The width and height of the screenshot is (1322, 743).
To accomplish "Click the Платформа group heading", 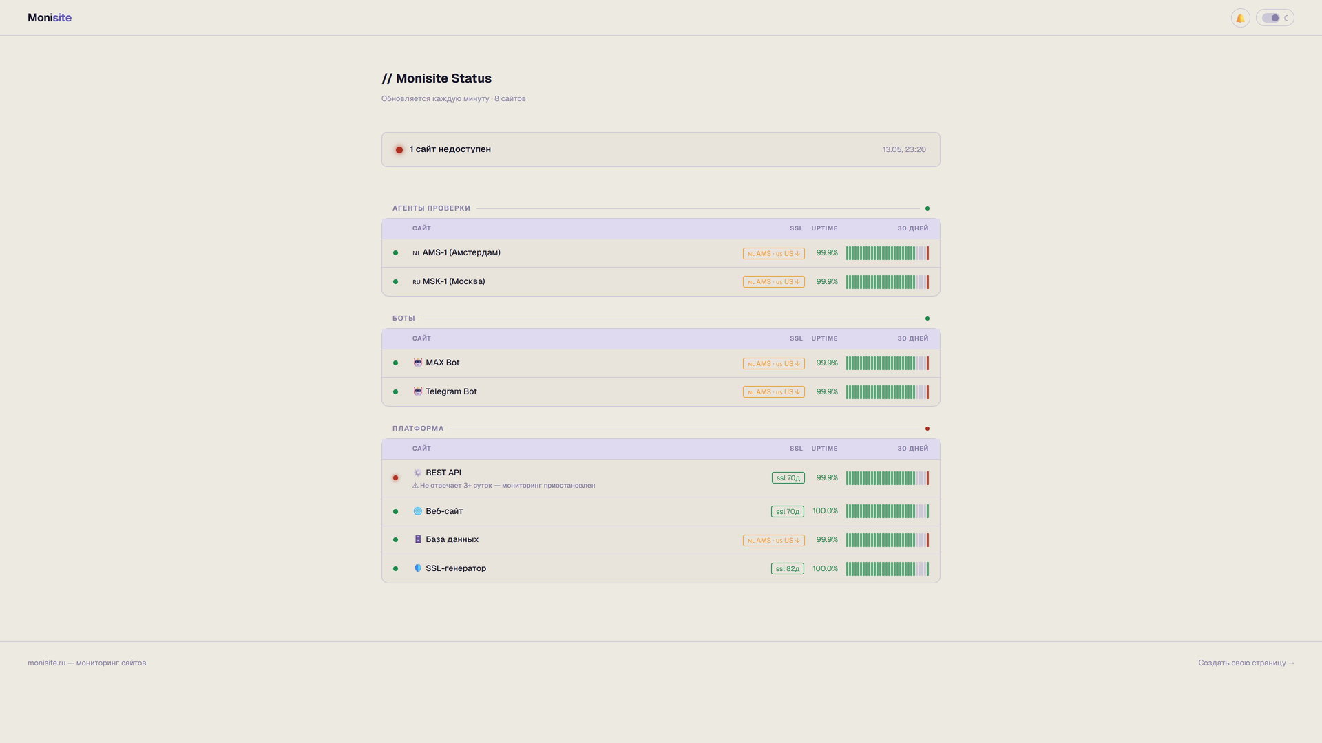I will (x=418, y=429).
